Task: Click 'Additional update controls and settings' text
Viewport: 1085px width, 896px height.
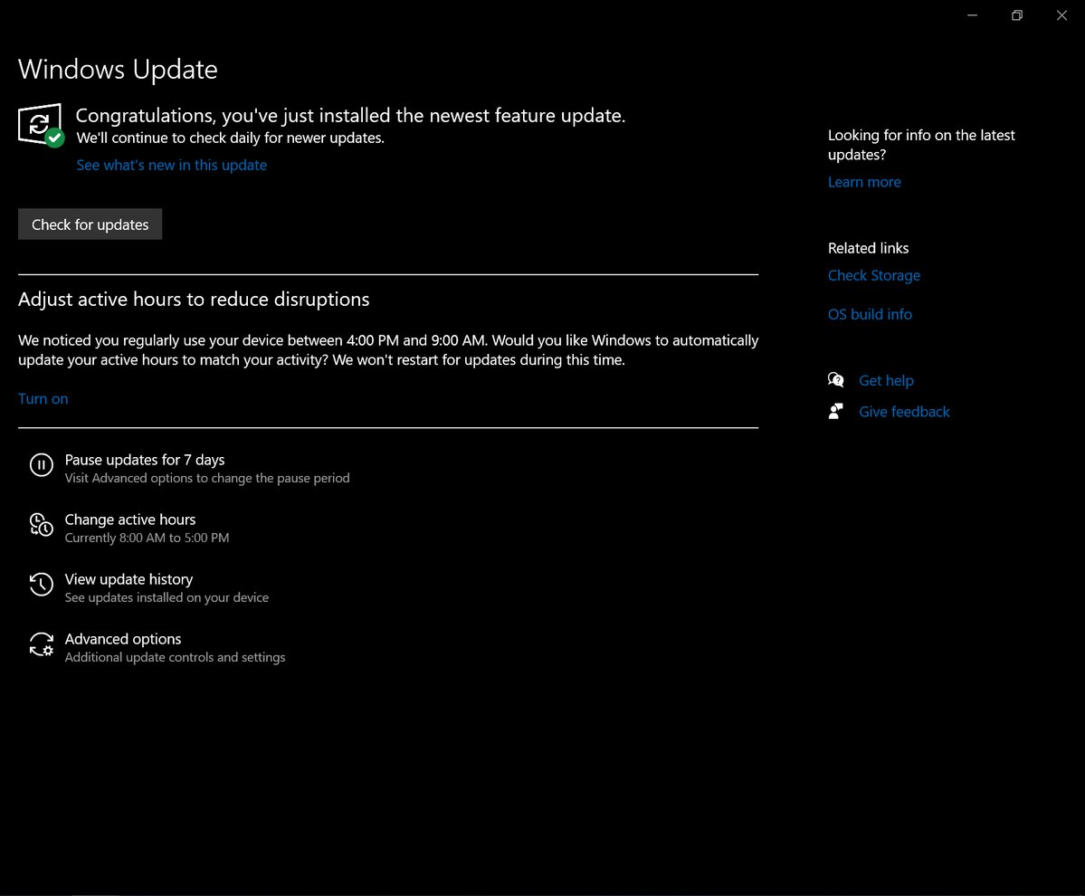Action: point(175,657)
